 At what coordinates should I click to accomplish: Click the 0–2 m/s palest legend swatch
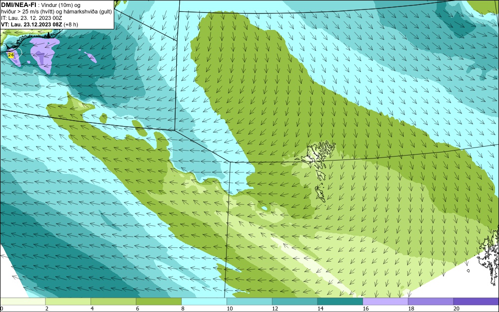point(23,301)
